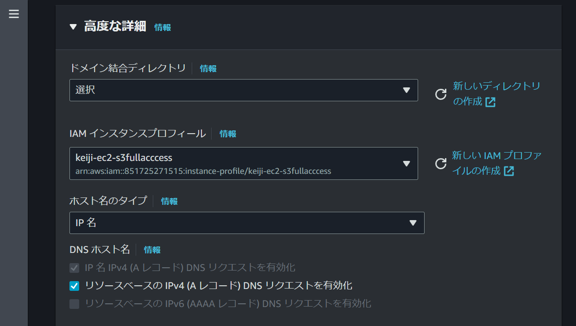Open the ホスト名のタイプ IP 名 dropdown
576x326 pixels.
coord(247,223)
